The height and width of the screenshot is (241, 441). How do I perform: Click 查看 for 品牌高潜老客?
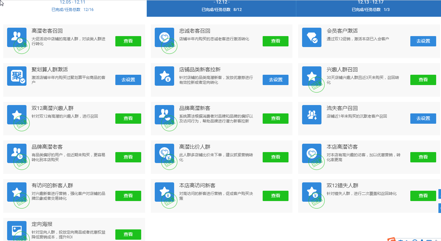[128, 157]
